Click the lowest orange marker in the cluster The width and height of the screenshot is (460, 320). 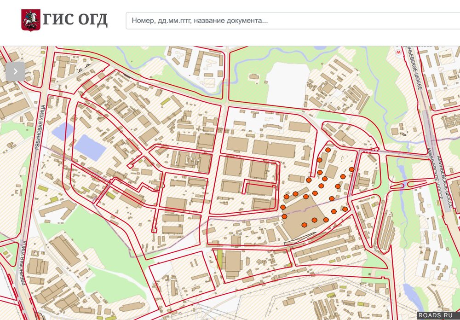point(305,225)
